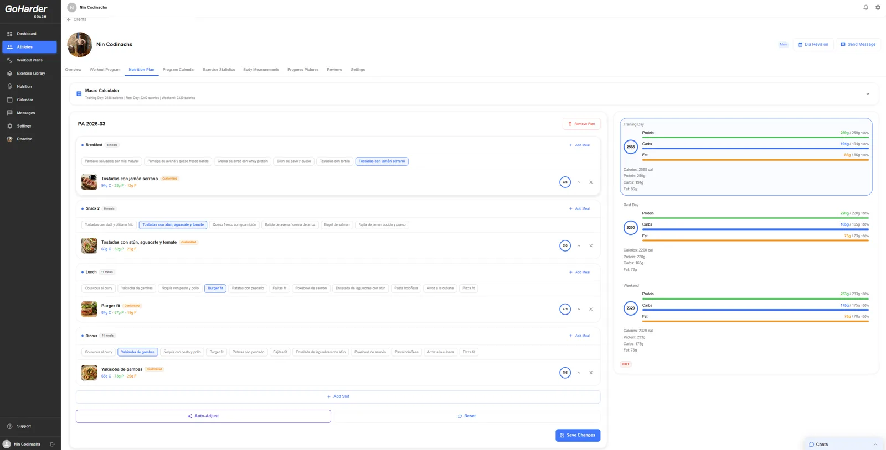Viewport: 886px width, 450px height.
Task: Open Dashboard from the sidebar
Action: (x=29, y=34)
